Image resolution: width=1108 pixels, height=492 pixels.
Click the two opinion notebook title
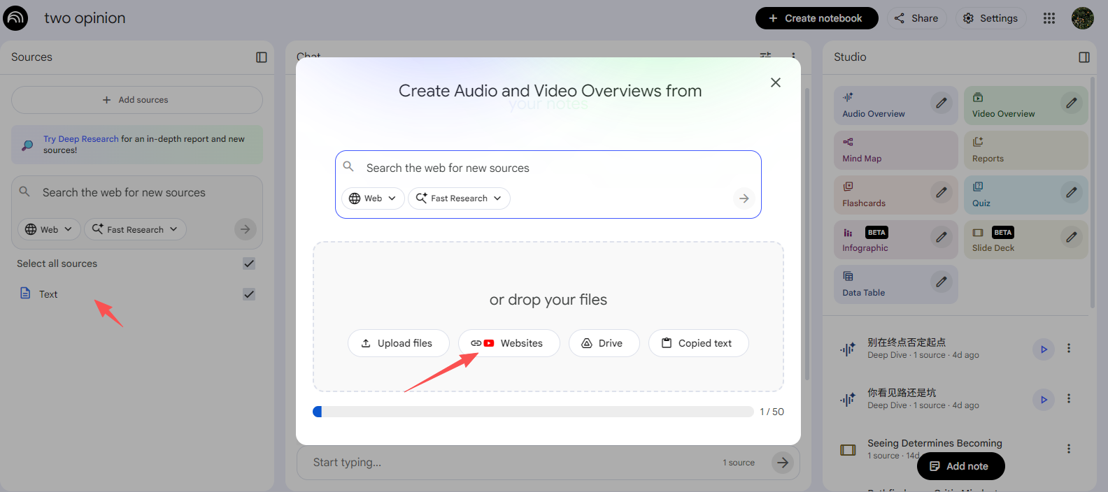click(x=85, y=18)
